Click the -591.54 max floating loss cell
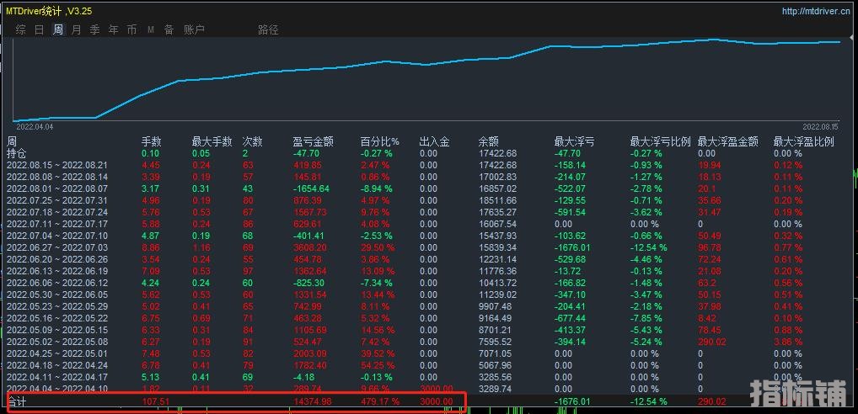 pyautogui.click(x=570, y=212)
